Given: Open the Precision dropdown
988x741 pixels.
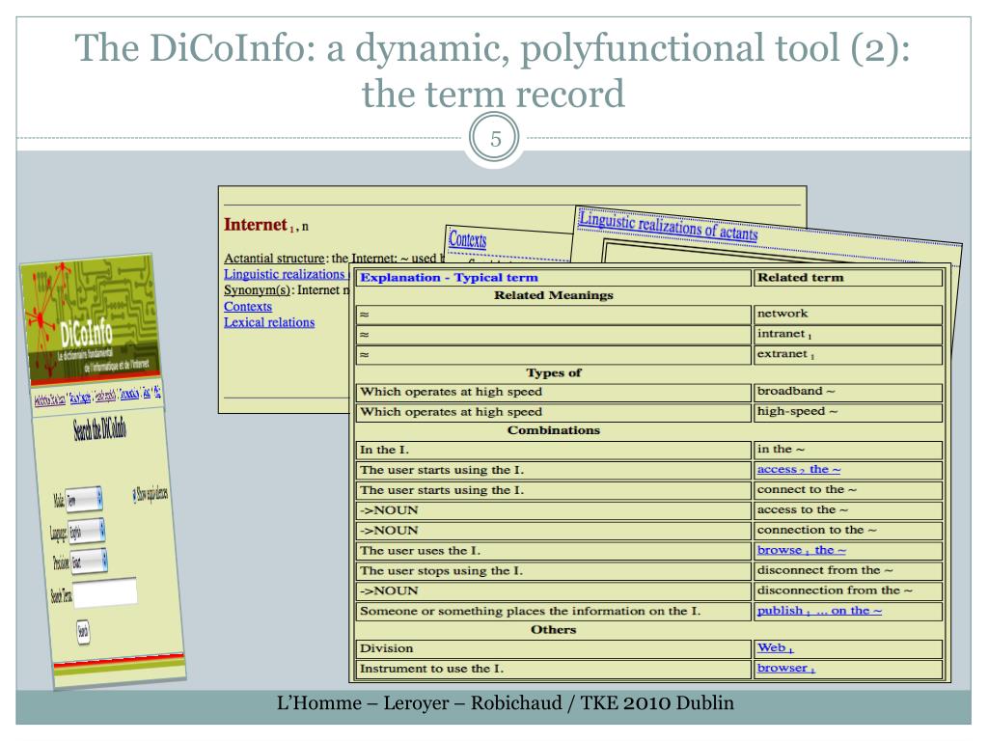Looking at the screenshot, I should click(x=89, y=562).
